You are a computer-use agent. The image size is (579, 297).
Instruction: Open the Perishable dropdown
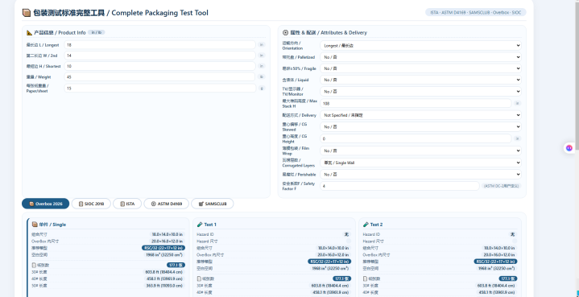tap(420, 174)
